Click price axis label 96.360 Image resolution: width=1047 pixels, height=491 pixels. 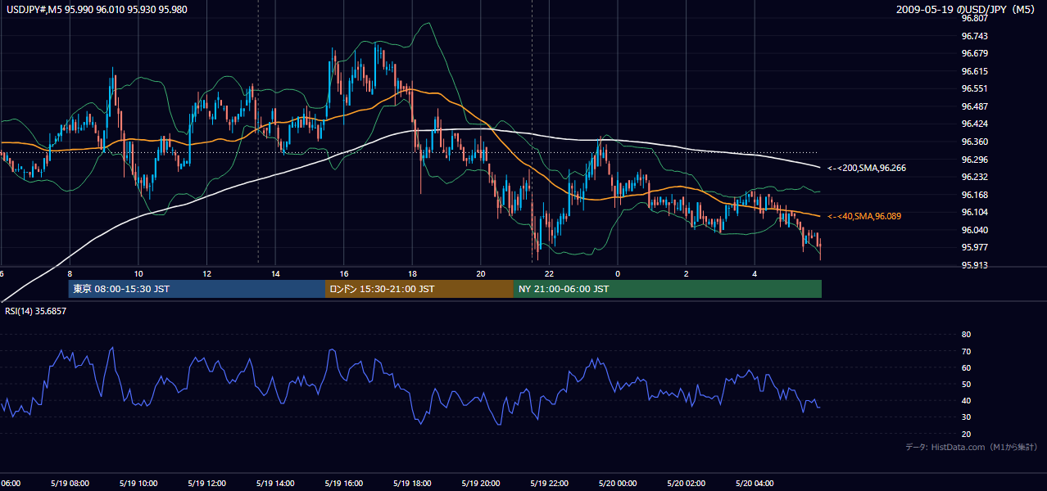(975, 142)
